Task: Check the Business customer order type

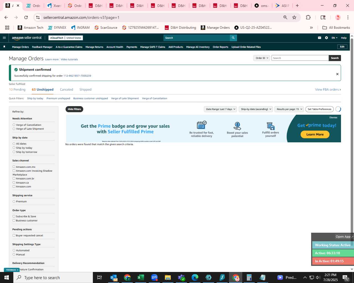Action: 14,220
